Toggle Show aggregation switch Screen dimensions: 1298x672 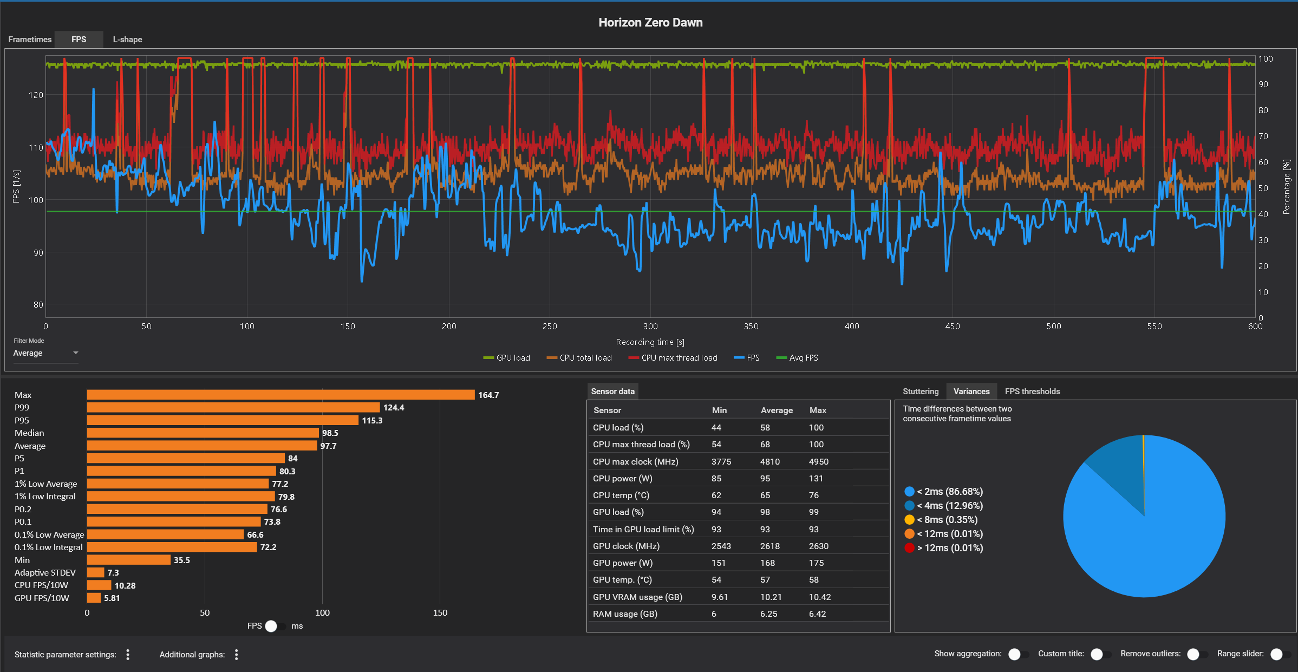[1018, 654]
